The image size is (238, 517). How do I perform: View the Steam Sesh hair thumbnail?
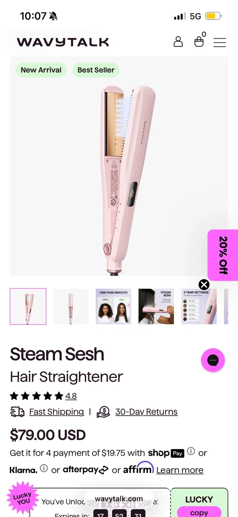(x=156, y=306)
